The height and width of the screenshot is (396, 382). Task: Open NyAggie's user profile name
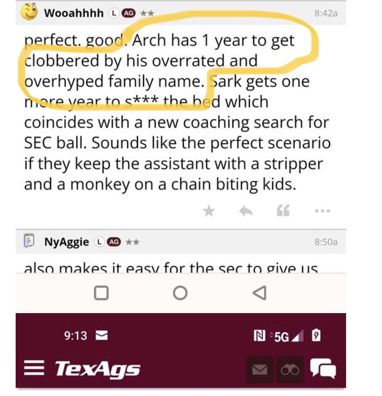[x=66, y=242]
